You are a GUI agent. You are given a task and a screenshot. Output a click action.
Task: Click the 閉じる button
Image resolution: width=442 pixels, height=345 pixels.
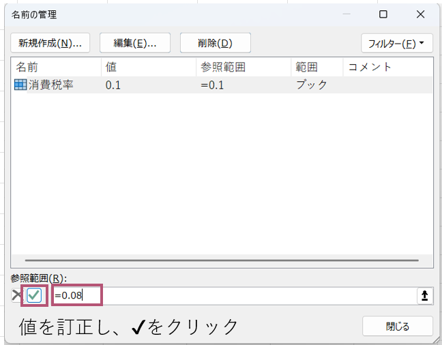(x=398, y=326)
